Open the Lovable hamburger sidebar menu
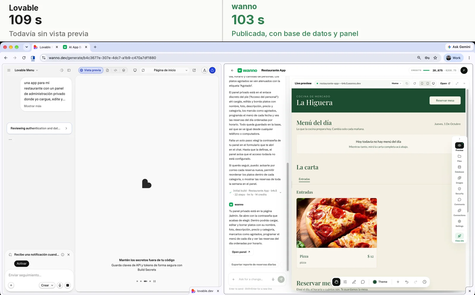475x295 pixels. pyautogui.click(x=9, y=70)
